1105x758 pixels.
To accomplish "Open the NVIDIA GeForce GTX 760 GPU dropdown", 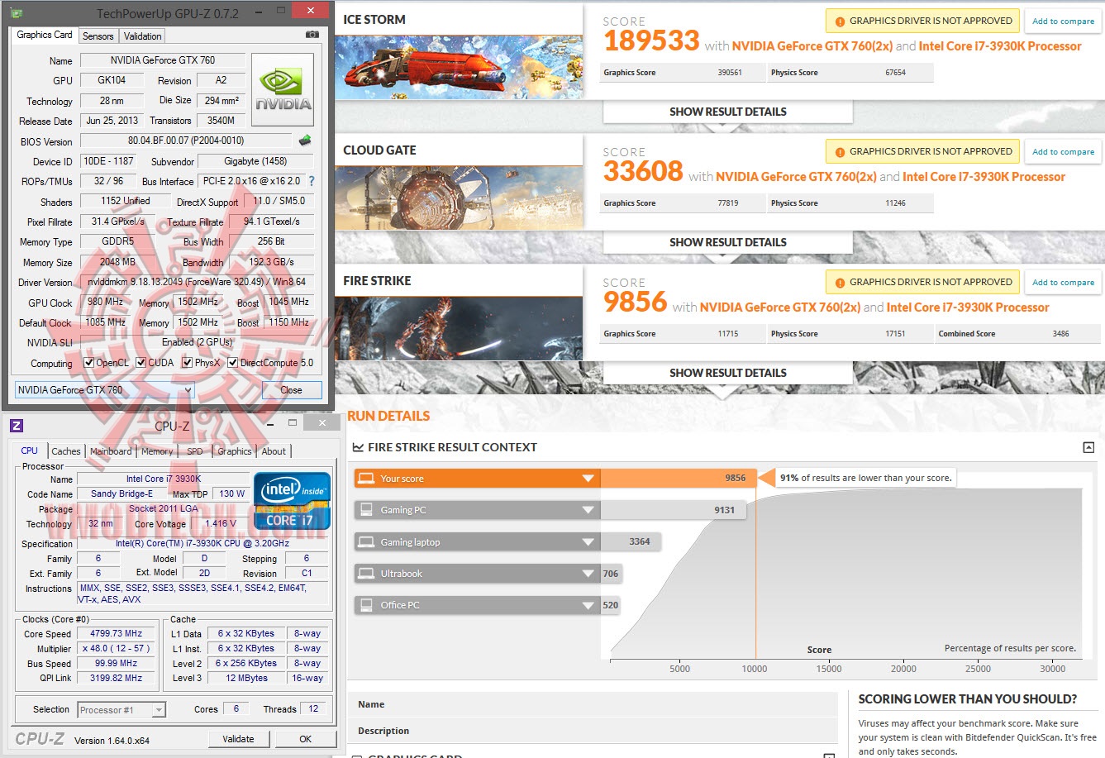I will 105,390.
